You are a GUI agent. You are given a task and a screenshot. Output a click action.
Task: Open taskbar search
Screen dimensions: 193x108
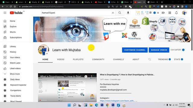click(x=74, y=105)
